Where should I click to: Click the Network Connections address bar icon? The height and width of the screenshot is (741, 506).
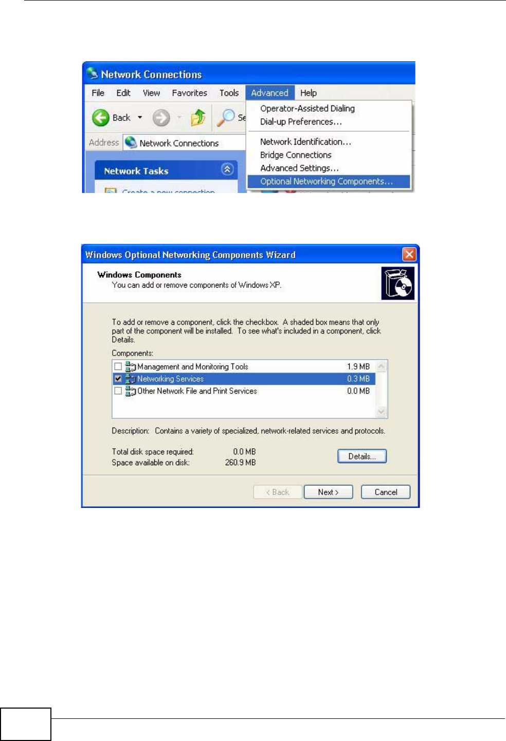[131, 143]
